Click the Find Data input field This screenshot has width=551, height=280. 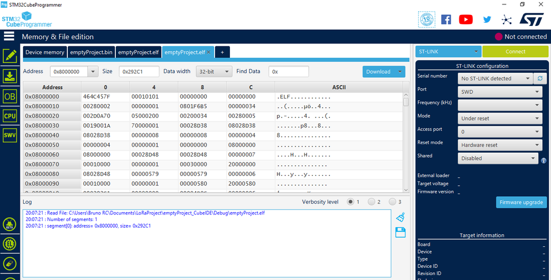[x=288, y=71]
